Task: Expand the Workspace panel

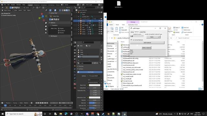Action: (49, 36)
